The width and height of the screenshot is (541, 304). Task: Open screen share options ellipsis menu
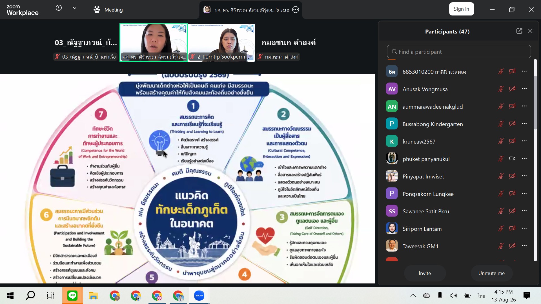pyautogui.click(x=296, y=10)
